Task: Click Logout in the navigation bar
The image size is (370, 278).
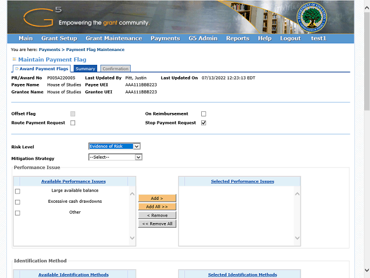Action: click(290, 38)
